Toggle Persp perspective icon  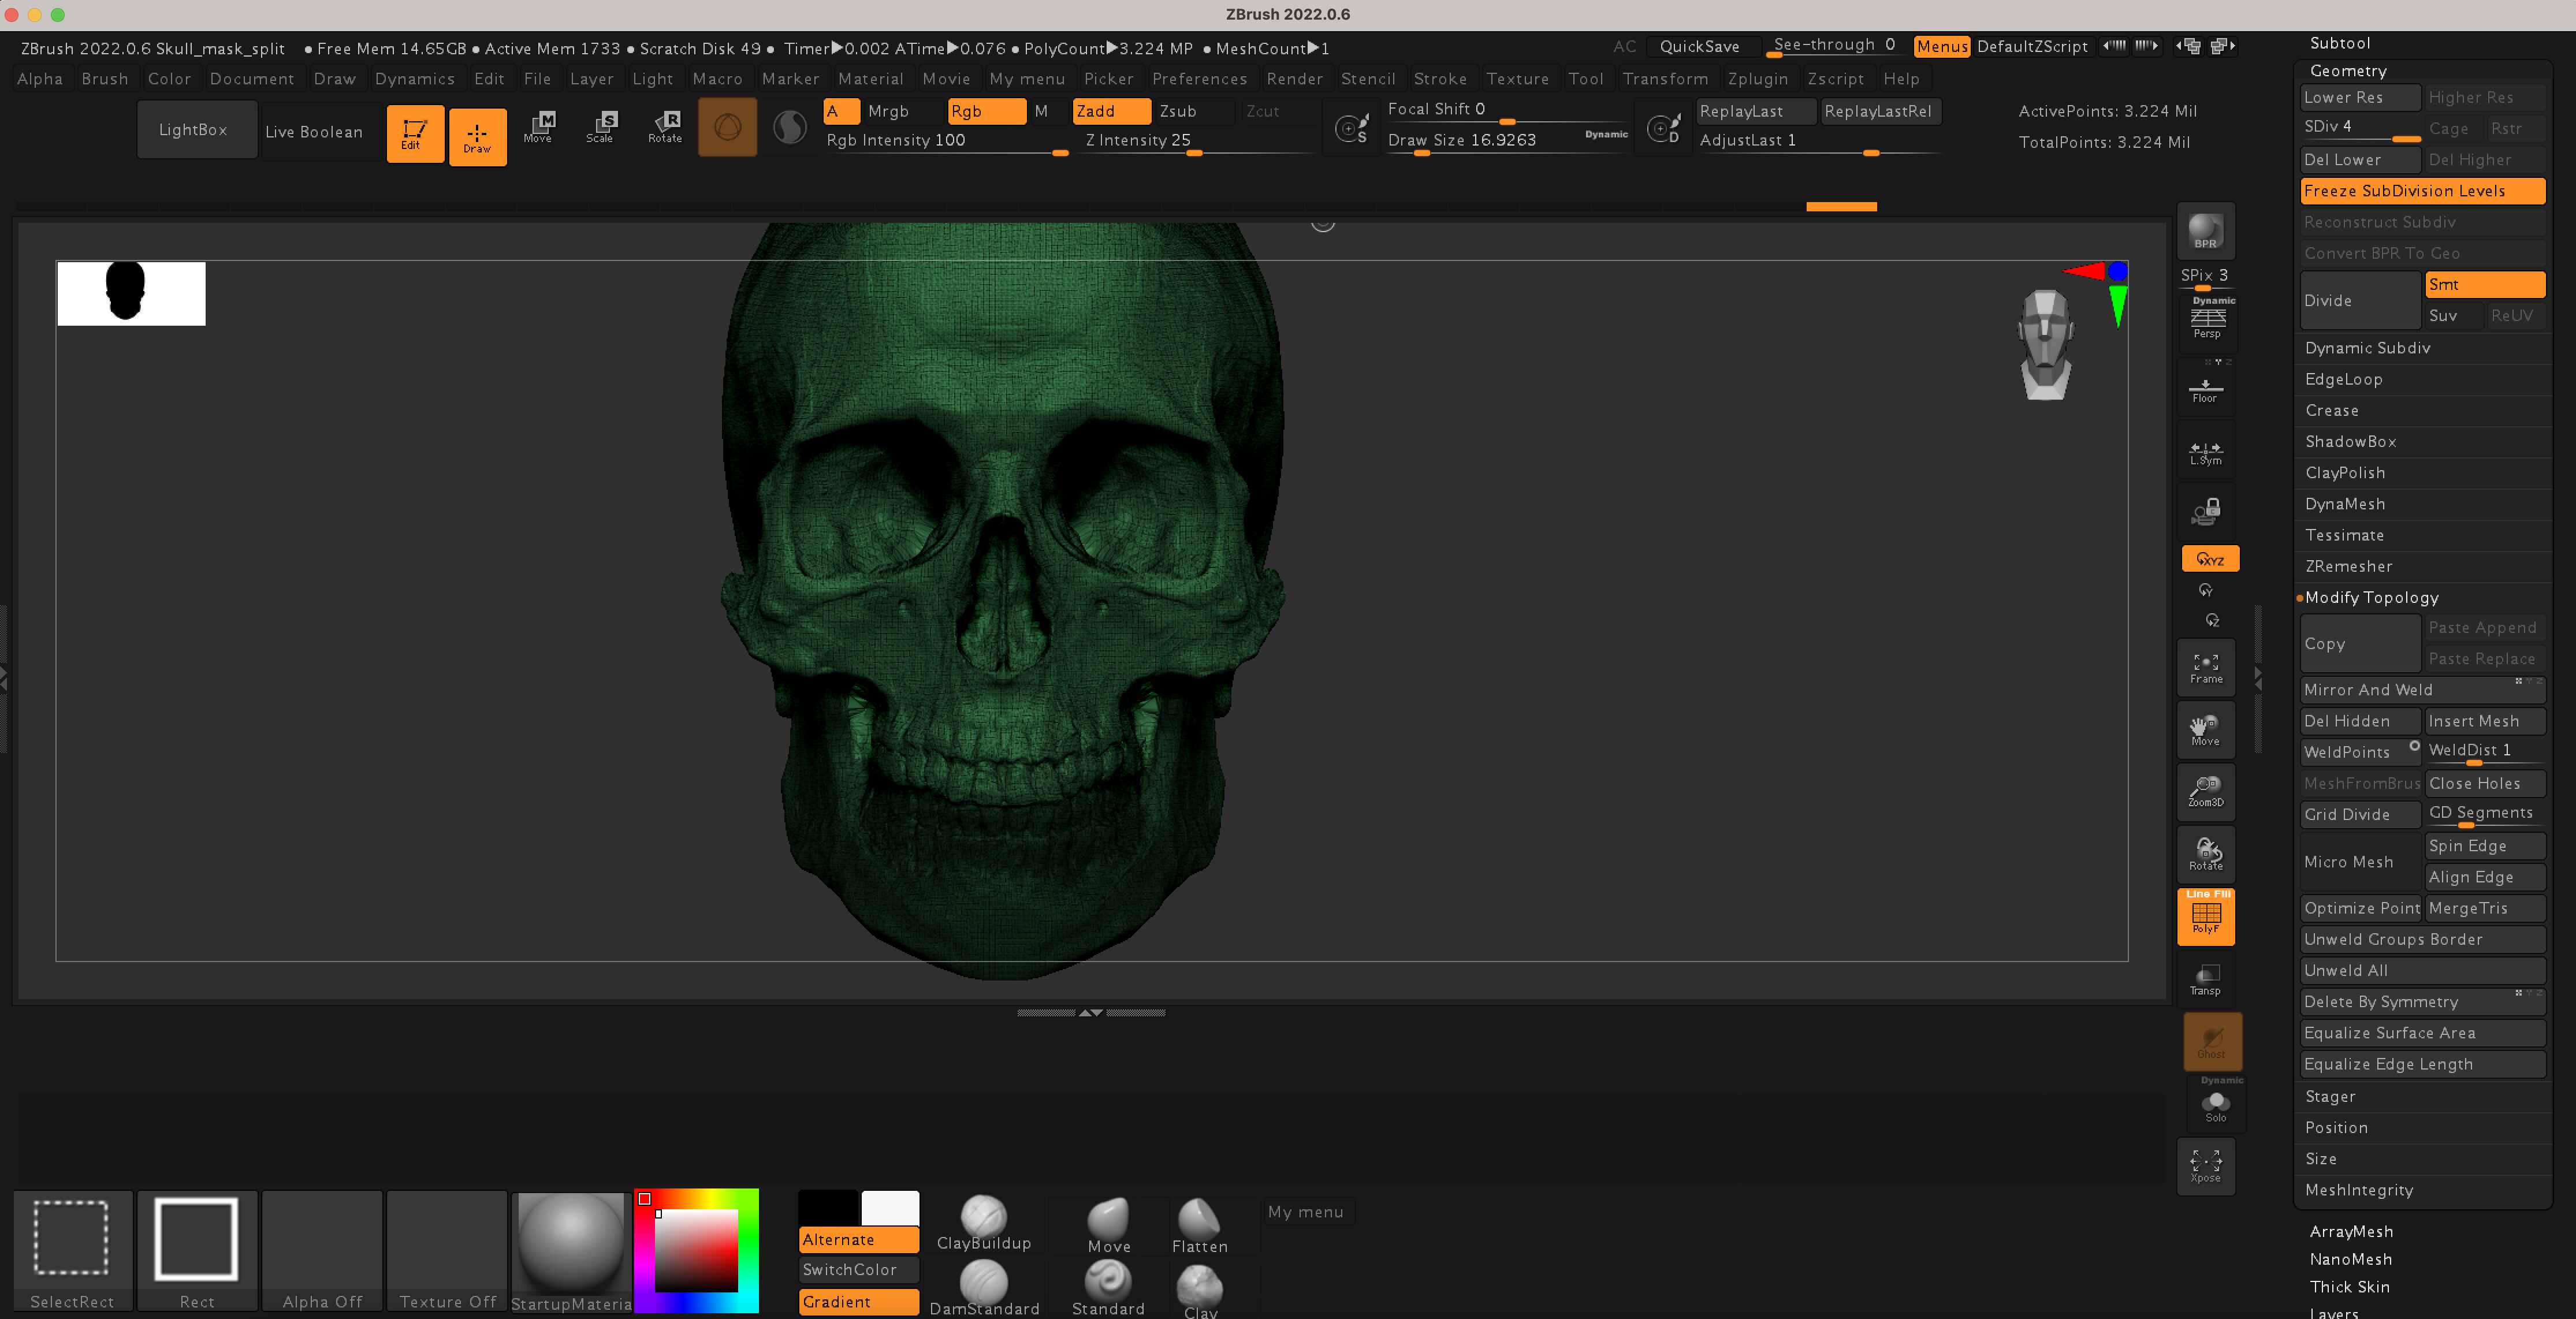[x=2207, y=322]
